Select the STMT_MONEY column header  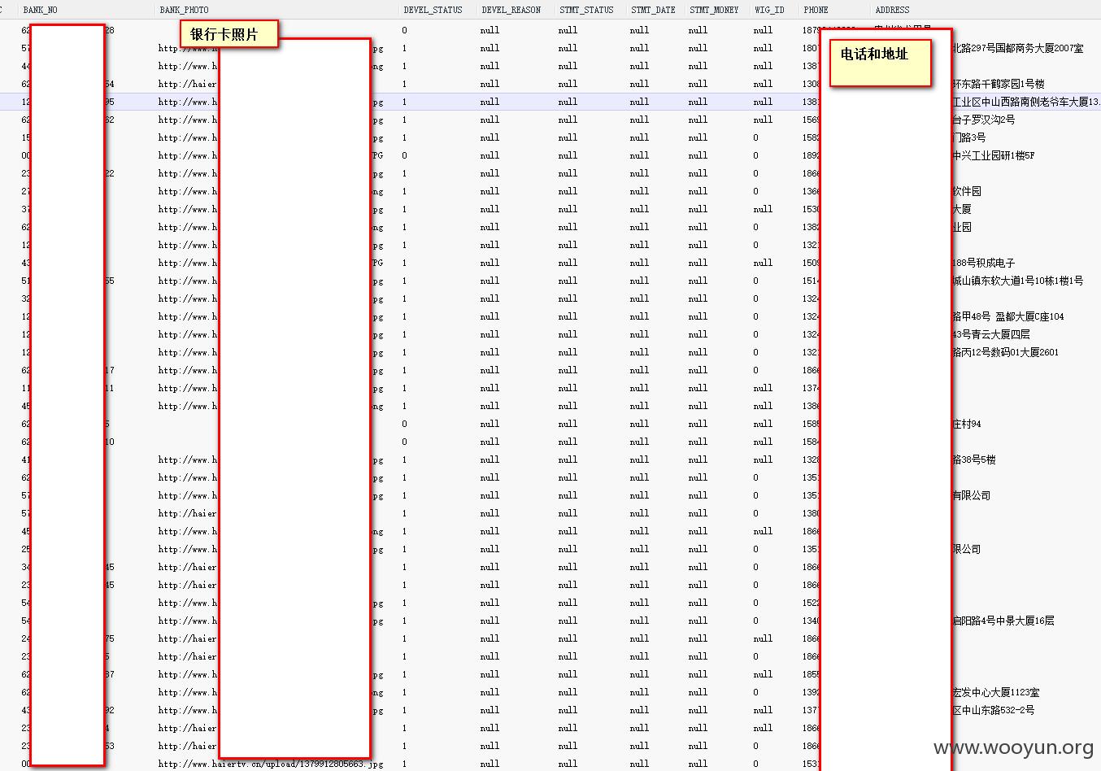[x=714, y=10]
